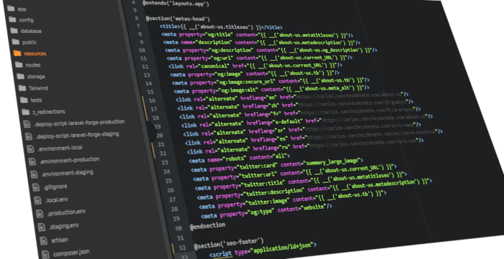Screen dimensions: 504x259
Task: Click the storage folder icon
Action: [x=21, y=76]
